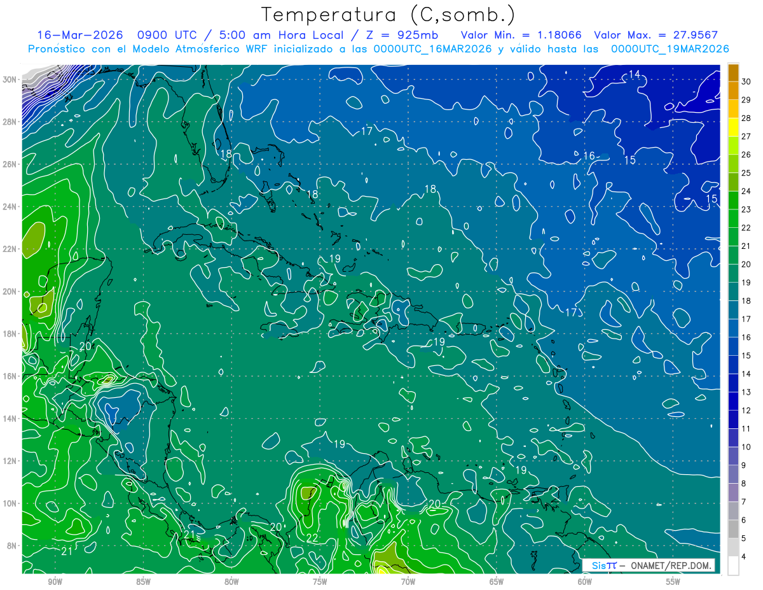This screenshot has height=590, width=763.
Task: Click the value 29 on the color scale
Action: (x=746, y=100)
